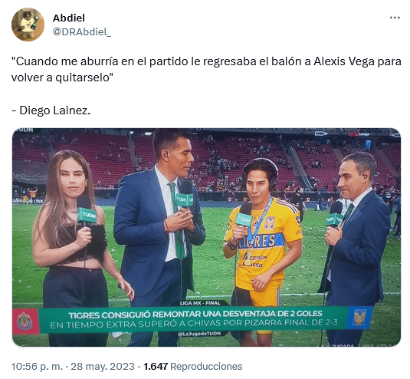Select the LIGA MX - FINAL label
The image size is (410, 379).
pos(200,303)
